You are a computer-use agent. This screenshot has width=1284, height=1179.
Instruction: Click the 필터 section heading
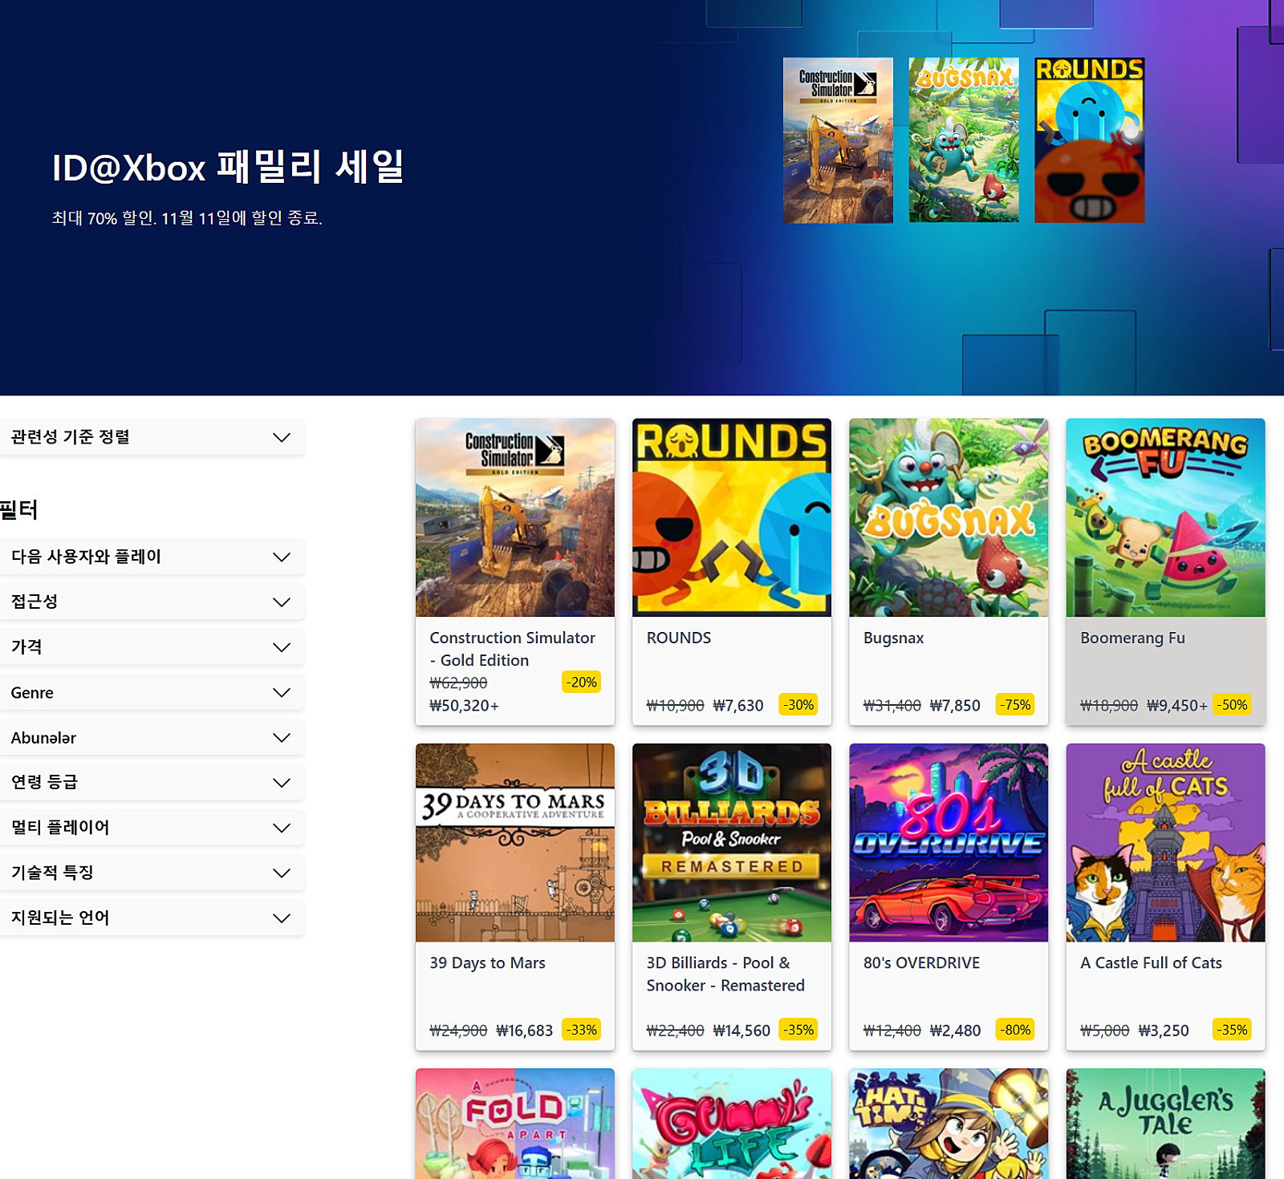18,509
